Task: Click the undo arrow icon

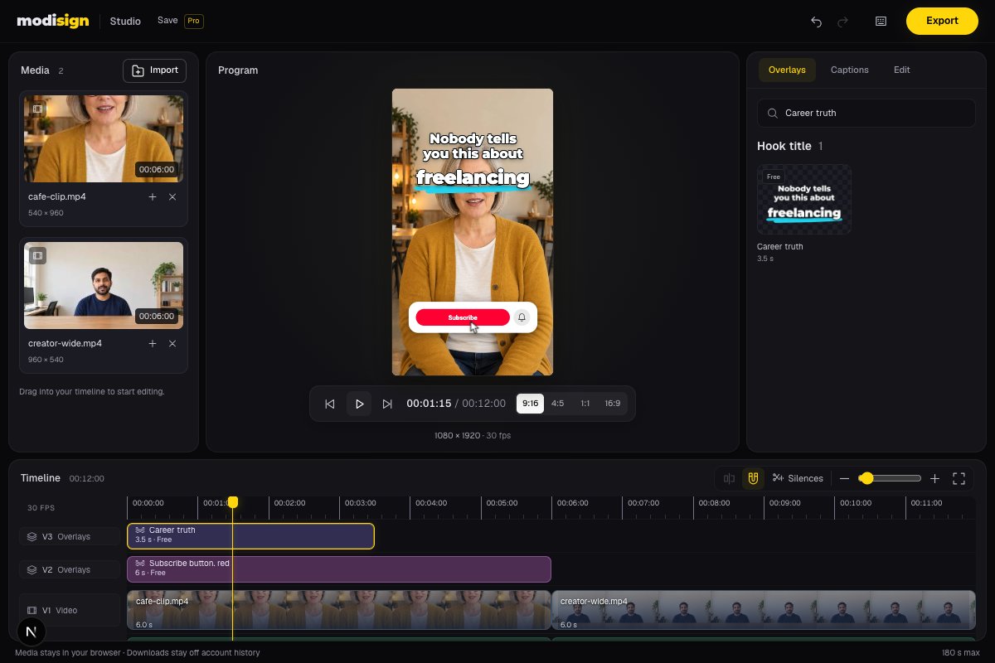Action: pos(816,22)
